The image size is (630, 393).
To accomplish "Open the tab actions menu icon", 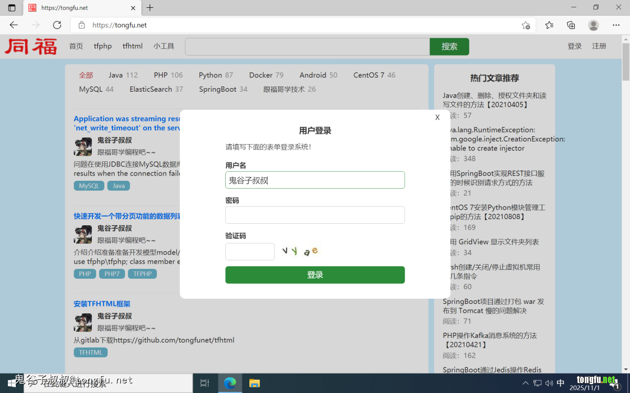I will pos(12,8).
